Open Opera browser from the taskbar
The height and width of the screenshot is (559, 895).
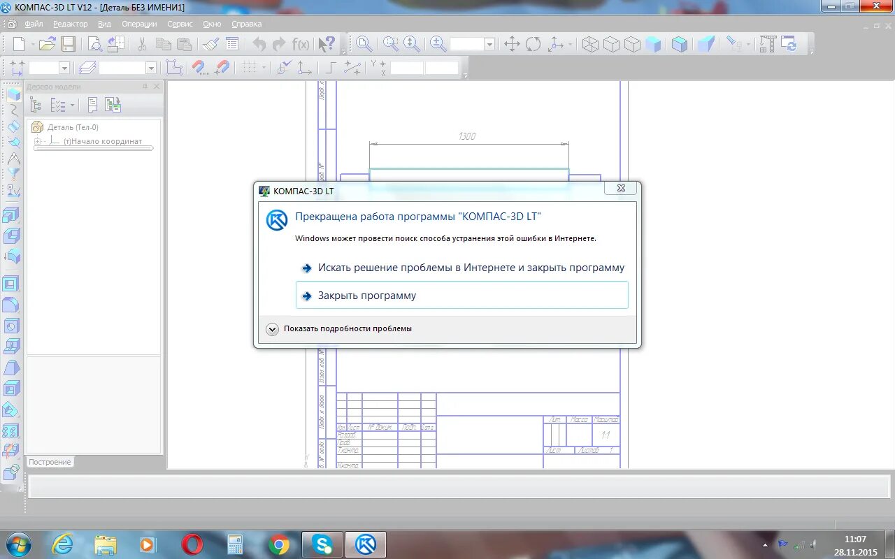point(192,544)
